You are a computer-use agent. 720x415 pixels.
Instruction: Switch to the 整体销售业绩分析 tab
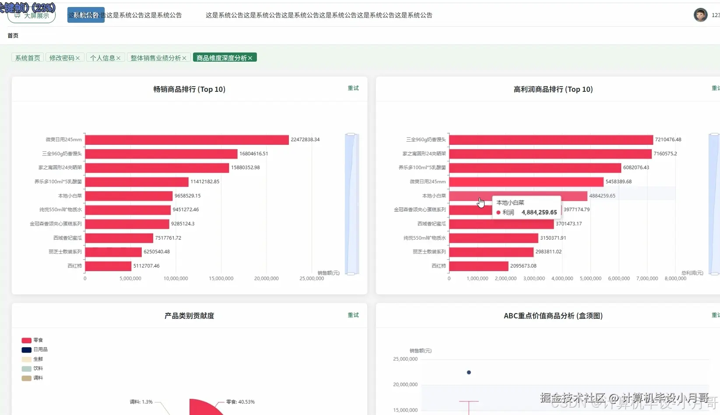[x=155, y=58]
